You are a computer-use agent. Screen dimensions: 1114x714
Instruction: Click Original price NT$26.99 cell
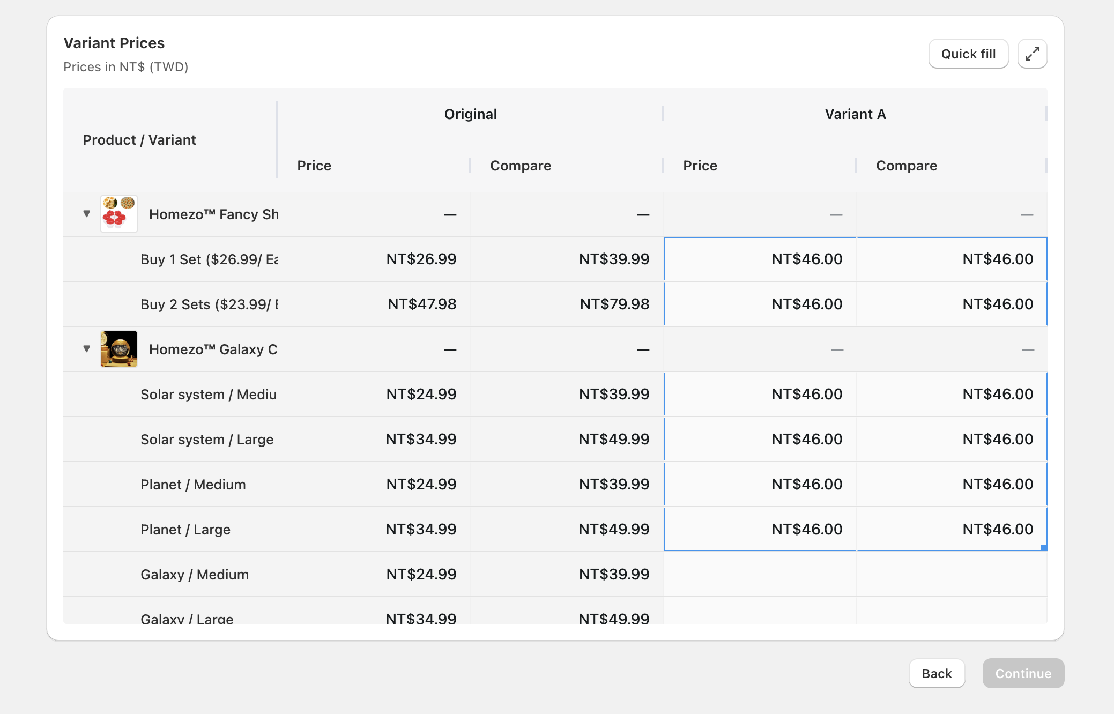click(x=374, y=259)
